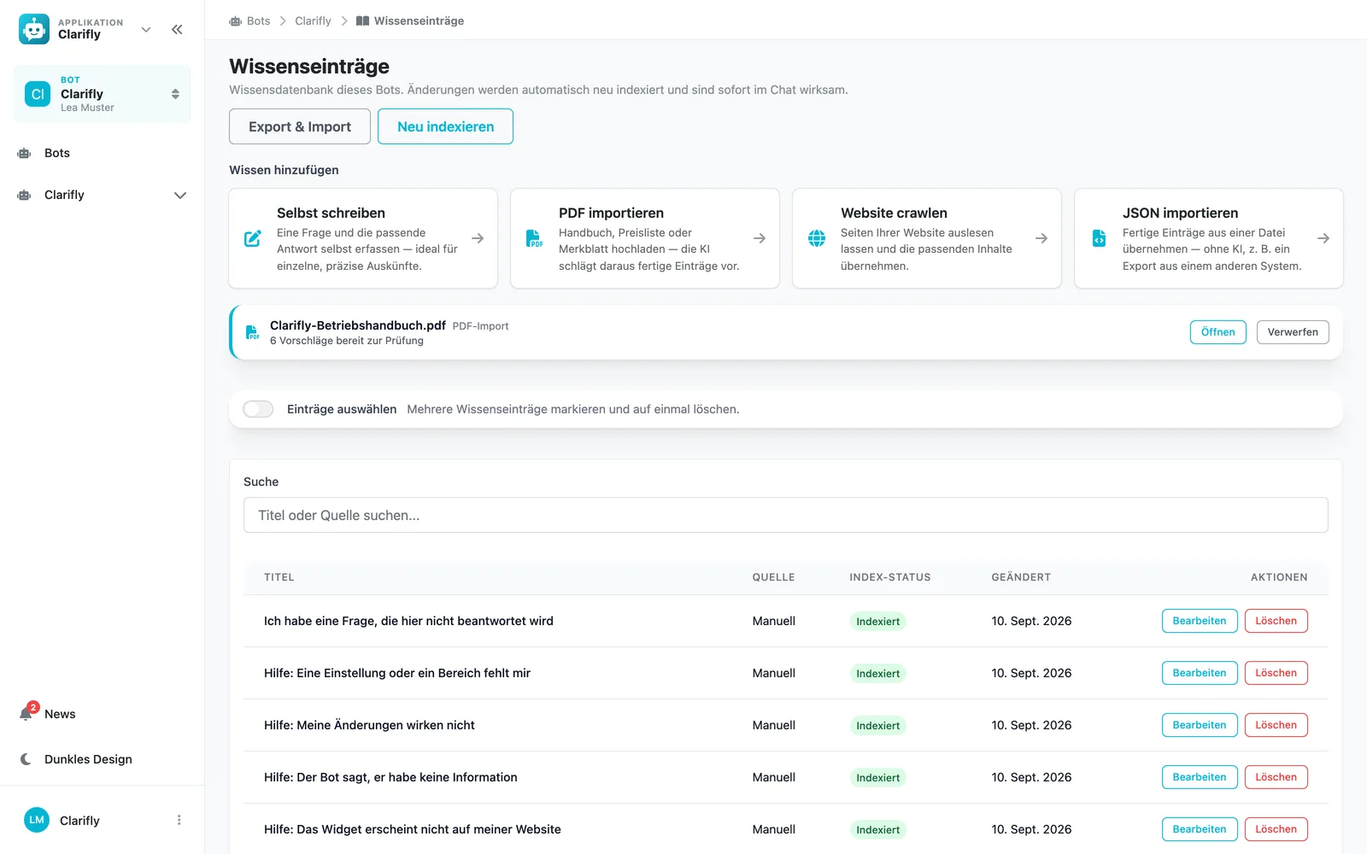Click the Website crawlen globe icon

pyautogui.click(x=817, y=238)
